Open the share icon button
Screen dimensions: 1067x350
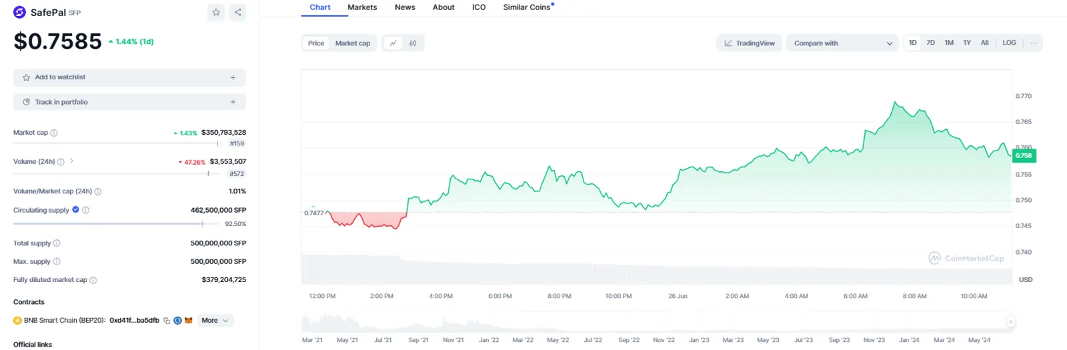coord(237,12)
